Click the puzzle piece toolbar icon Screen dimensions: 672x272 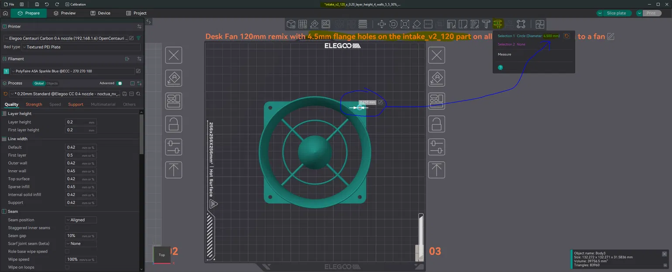click(x=540, y=24)
